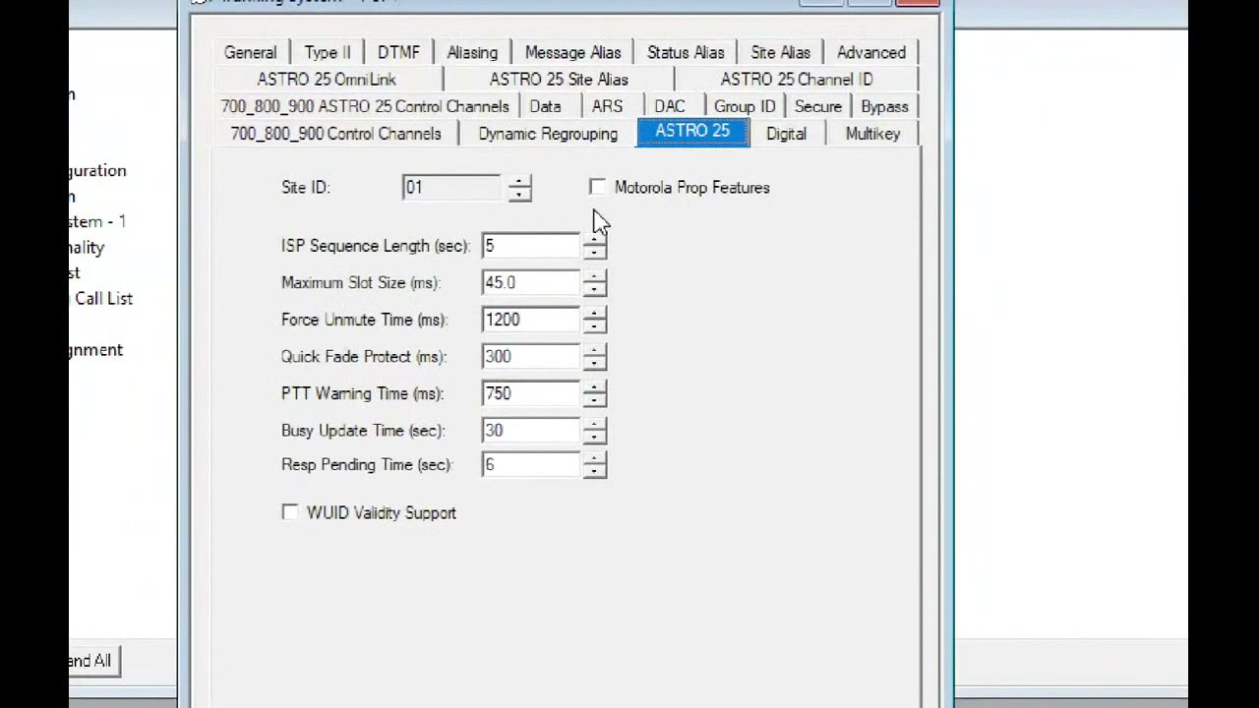This screenshot has height=708, width=1259.
Task: Open the DTMF tab
Action: [398, 52]
